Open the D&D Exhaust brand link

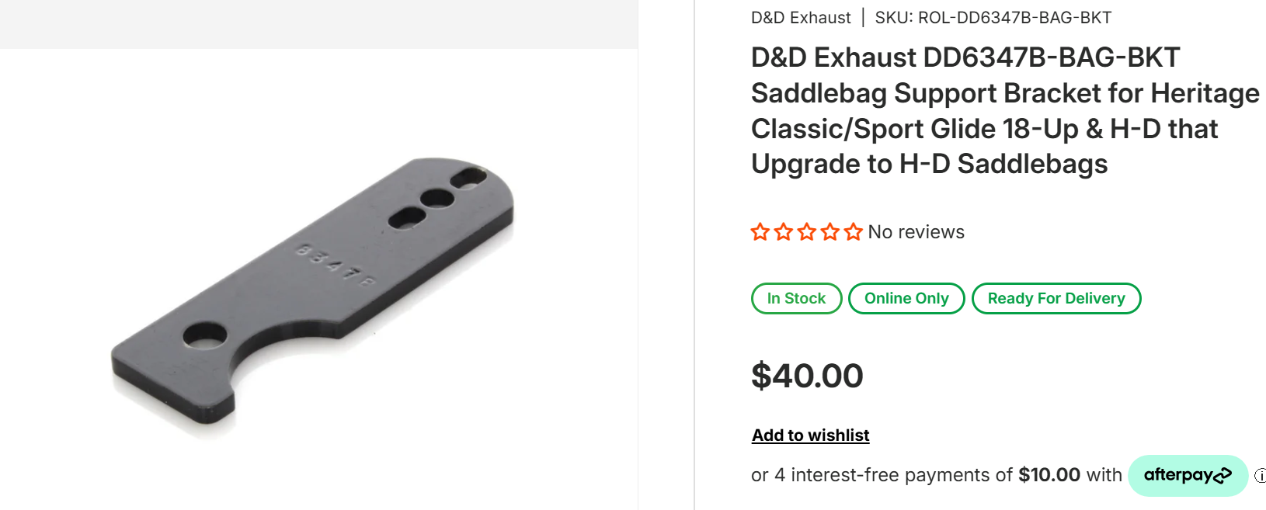point(801,18)
